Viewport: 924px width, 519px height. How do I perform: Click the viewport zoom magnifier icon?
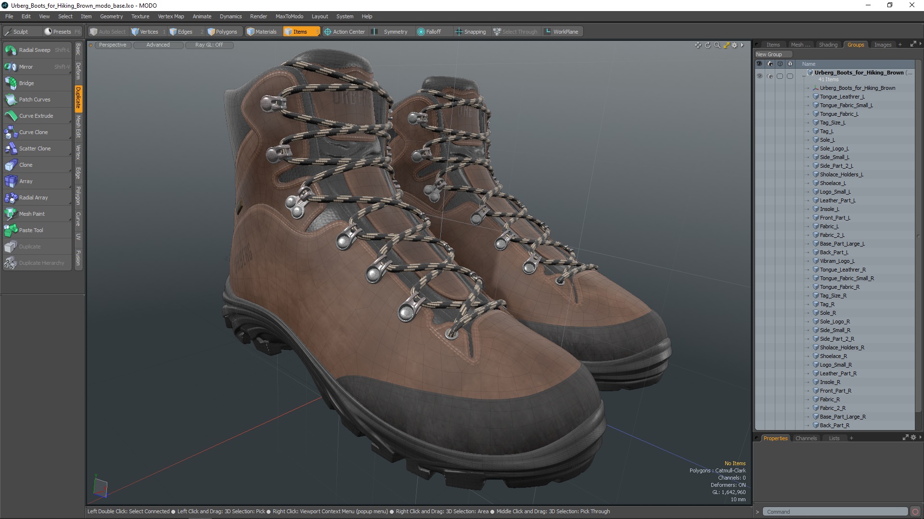click(717, 45)
